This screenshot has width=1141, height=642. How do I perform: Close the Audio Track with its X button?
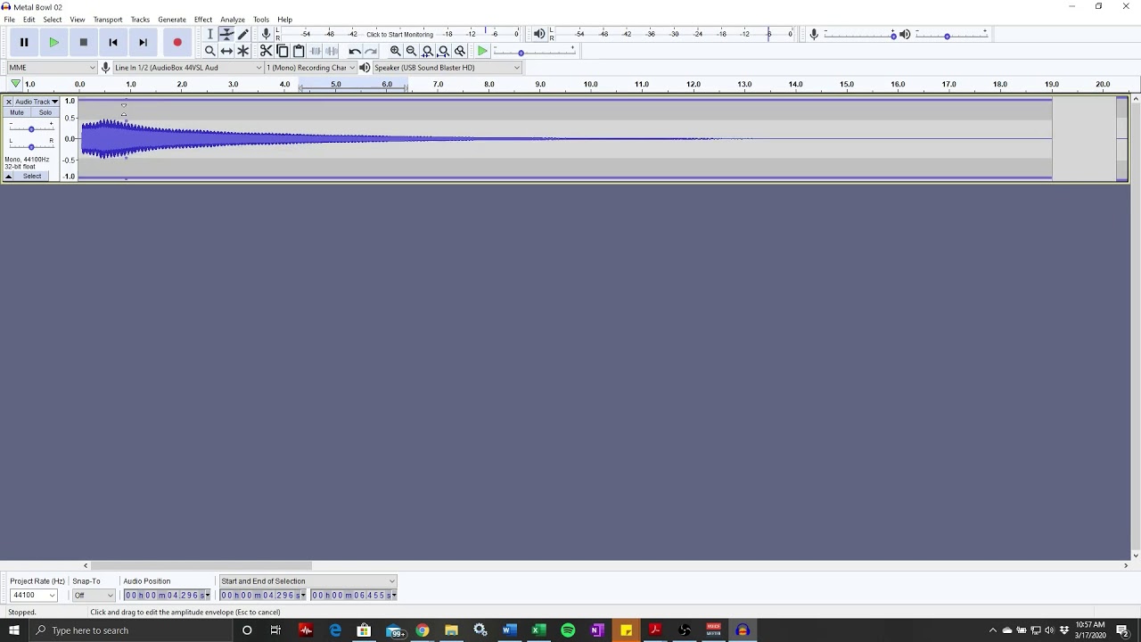[x=8, y=102]
